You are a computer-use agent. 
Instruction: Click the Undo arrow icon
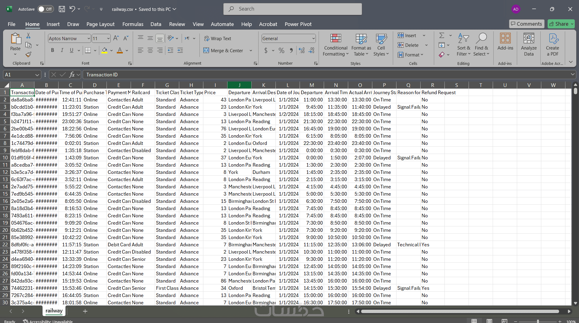tap(72, 9)
